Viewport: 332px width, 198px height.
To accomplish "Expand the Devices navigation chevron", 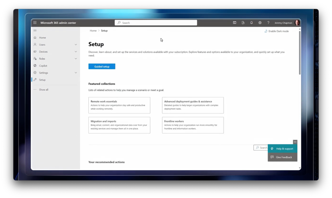I will [x=76, y=51].
